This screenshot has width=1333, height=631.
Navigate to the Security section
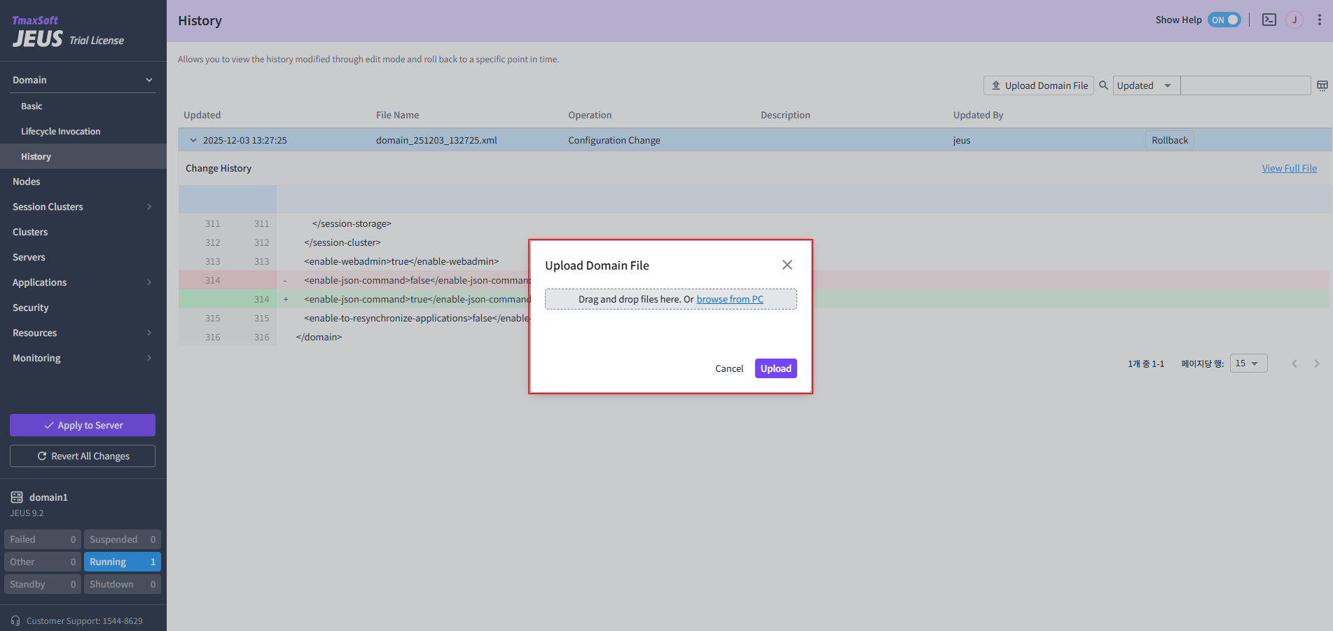(x=30, y=307)
